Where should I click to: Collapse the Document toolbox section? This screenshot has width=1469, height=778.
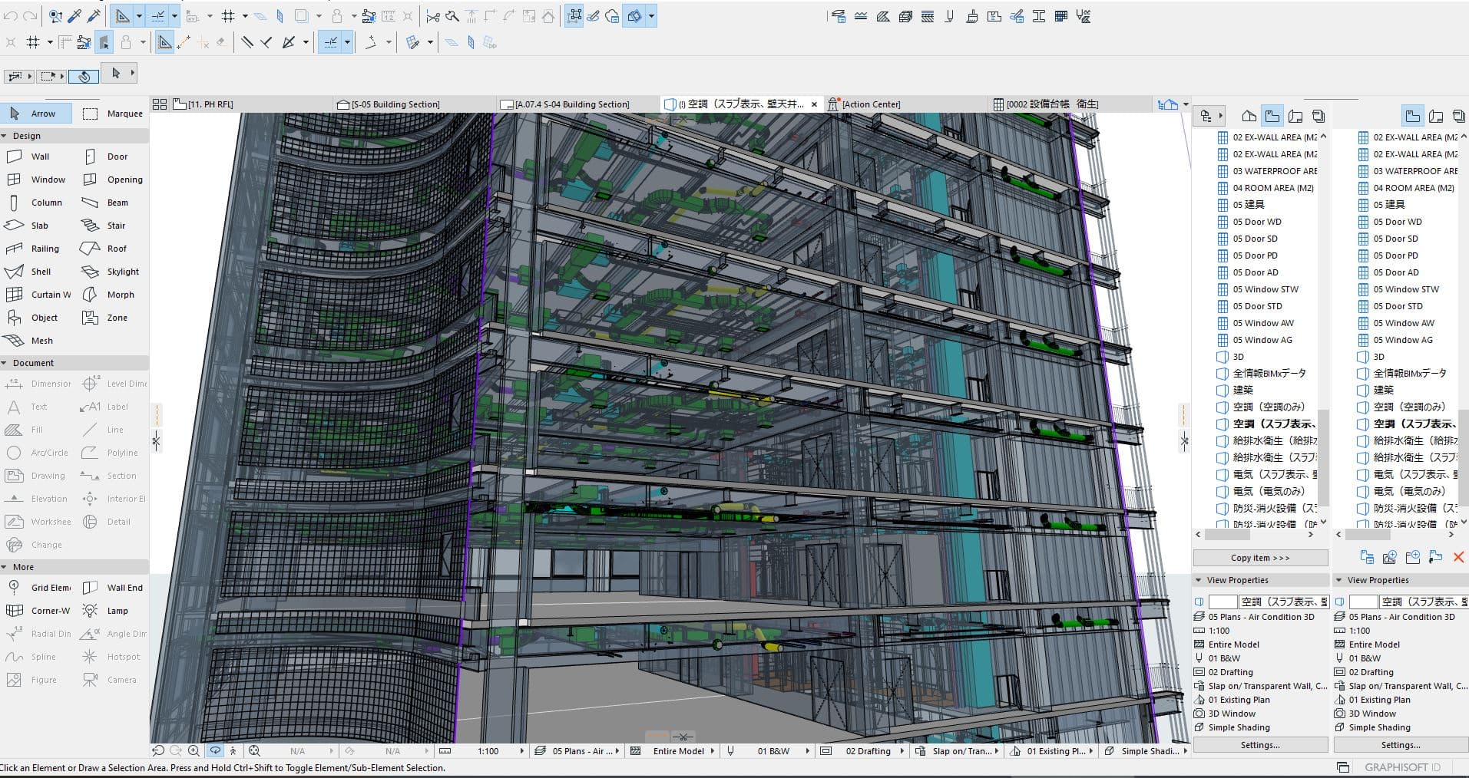tap(5, 363)
